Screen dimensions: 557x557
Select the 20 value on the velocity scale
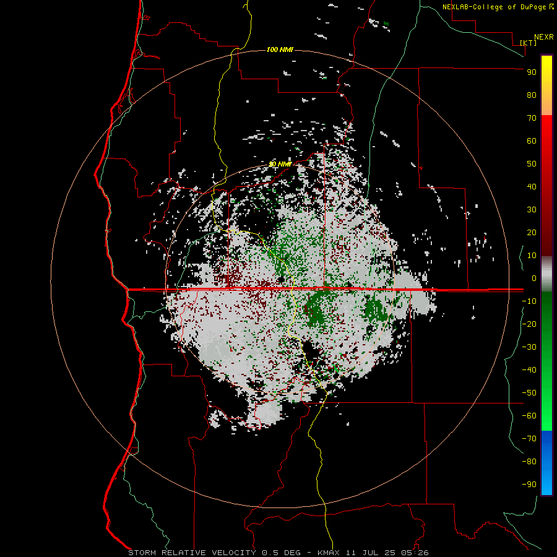532,233
